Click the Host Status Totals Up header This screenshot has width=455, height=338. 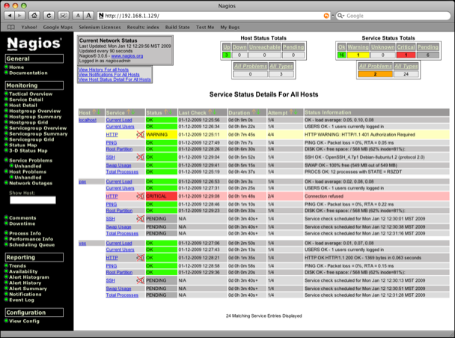coord(226,47)
